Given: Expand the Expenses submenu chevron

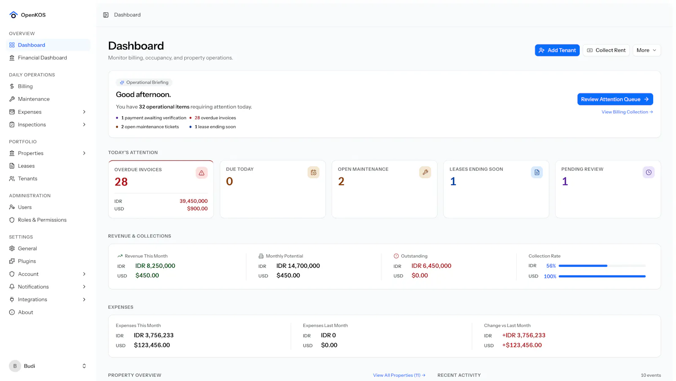Looking at the screenshot, I should 84,112.
